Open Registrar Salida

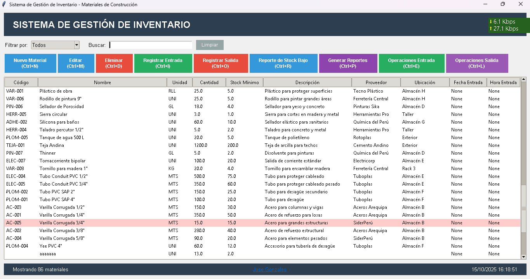(x=221, y=63)
